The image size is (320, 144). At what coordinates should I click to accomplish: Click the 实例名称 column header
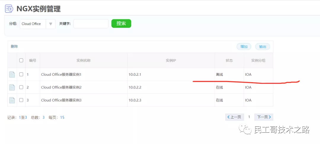pyautogui.click(x=84, y=61)
